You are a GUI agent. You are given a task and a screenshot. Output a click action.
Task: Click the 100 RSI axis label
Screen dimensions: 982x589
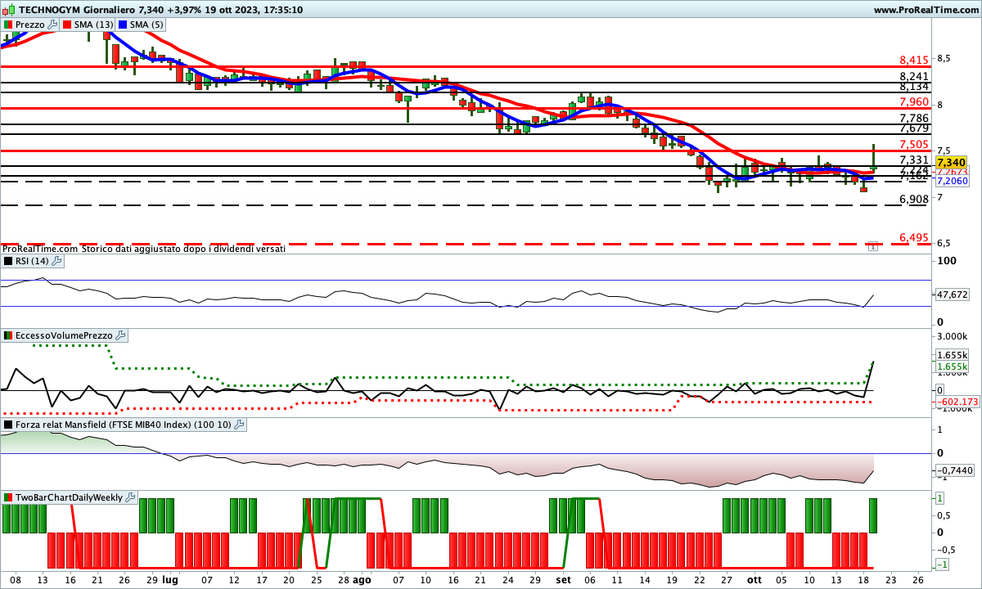coord(948,261)
